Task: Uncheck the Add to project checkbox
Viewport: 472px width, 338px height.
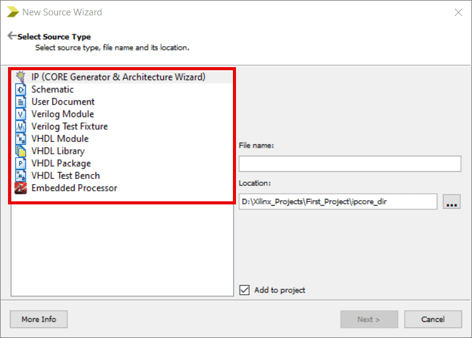Action: pyautogui.click(x=245, y=290)
